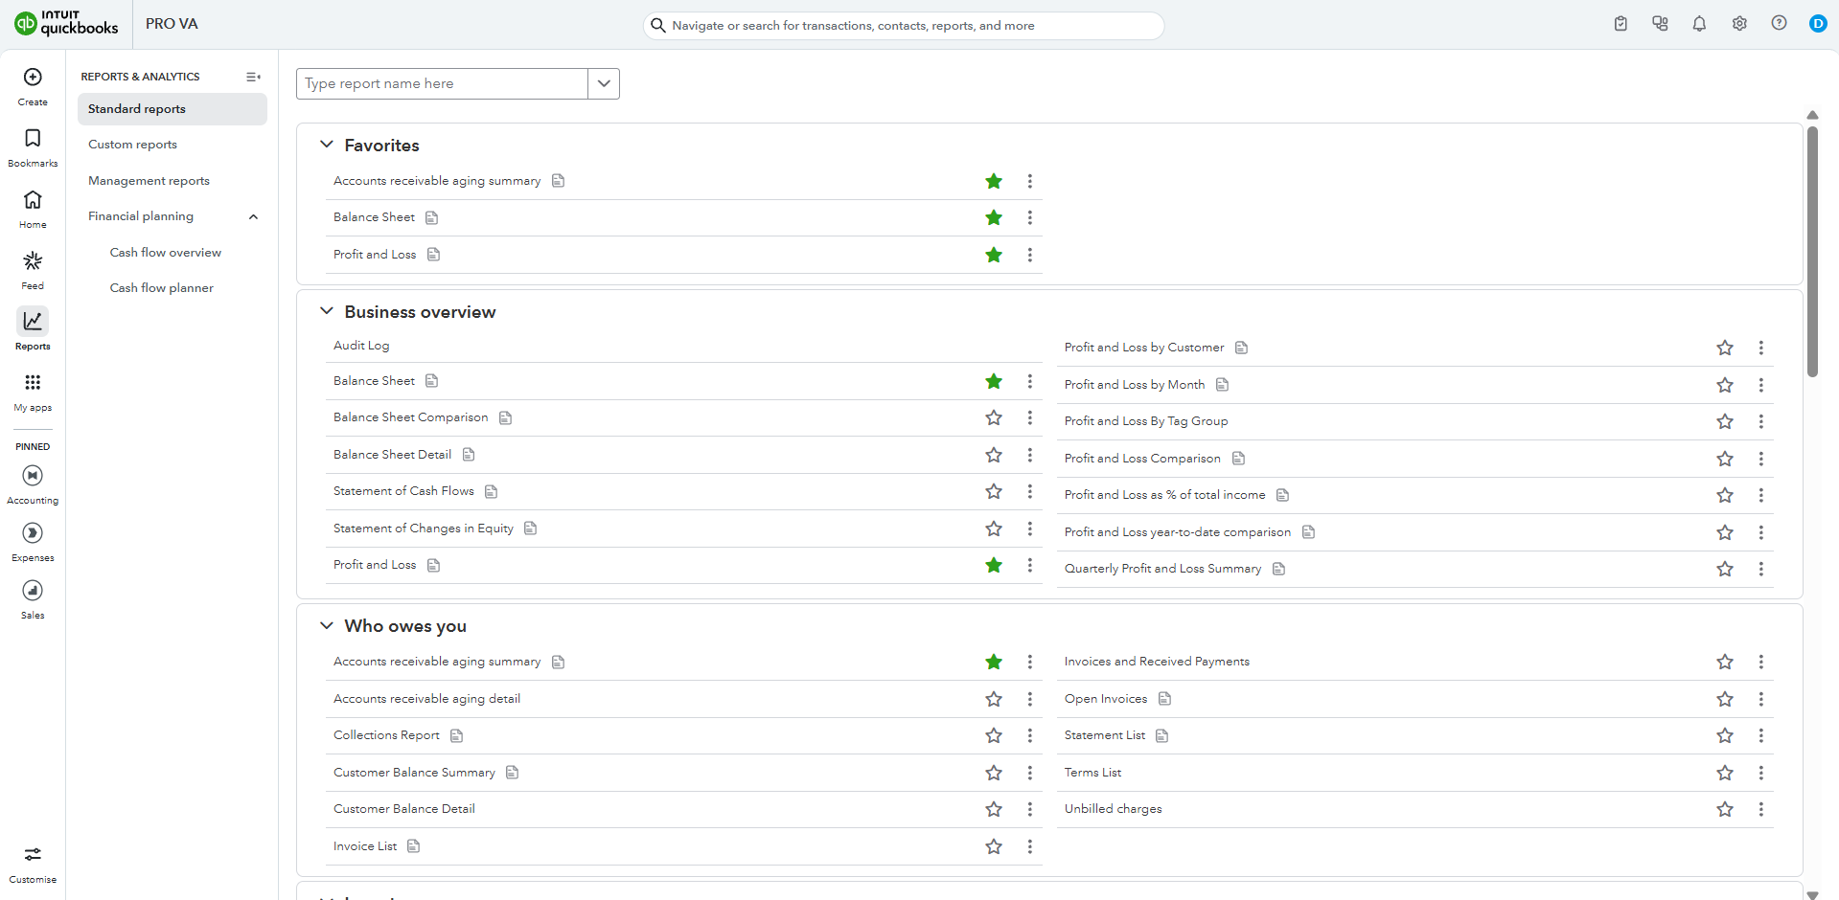Open the report name dropdown arrow
Viewport: 1839px width, 900px height.
[x=604, y=83]
